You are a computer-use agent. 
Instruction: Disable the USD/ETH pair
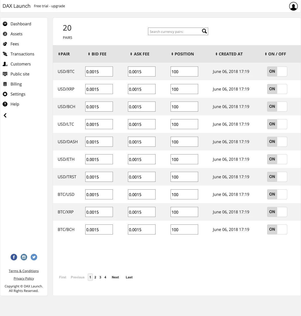point(277,159)
